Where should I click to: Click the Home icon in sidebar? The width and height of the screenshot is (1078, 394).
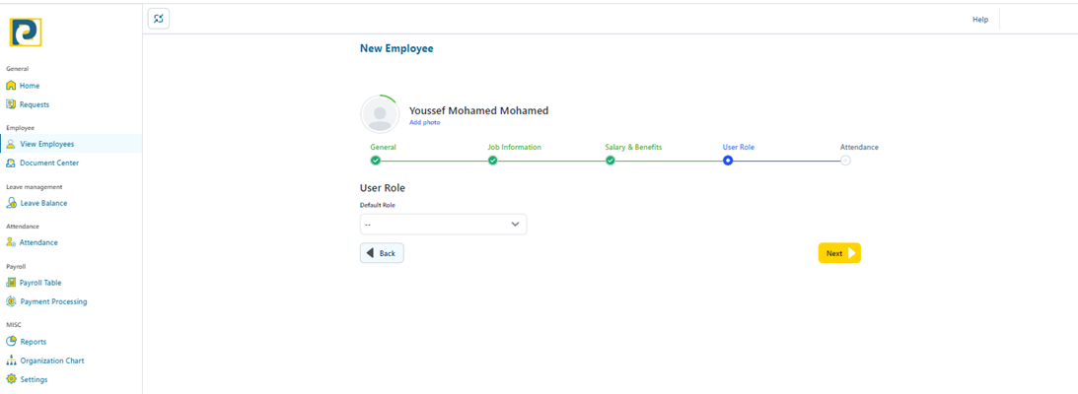tap(12, 86)
